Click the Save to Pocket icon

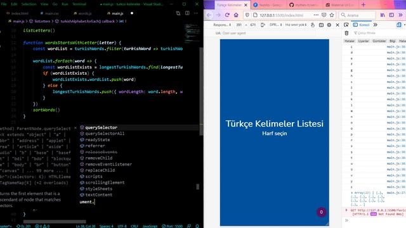(x=324, y=15)
